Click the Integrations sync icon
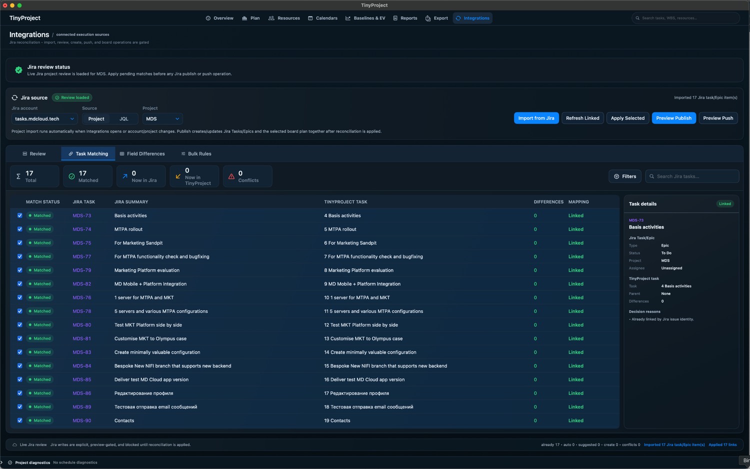This screenshot has width=750, height=469. coord(458,18)
